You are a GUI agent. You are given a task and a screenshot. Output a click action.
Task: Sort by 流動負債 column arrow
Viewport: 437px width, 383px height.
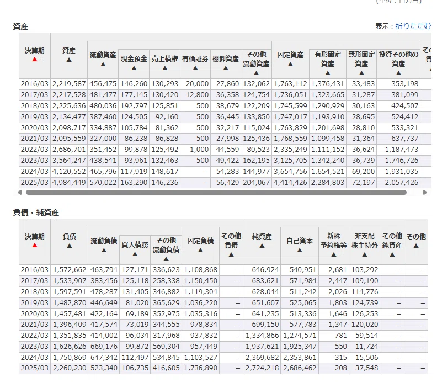coord(104,250)
